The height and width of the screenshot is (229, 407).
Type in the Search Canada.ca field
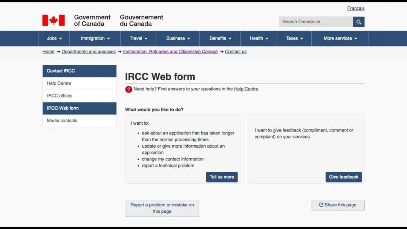[315, 22]
